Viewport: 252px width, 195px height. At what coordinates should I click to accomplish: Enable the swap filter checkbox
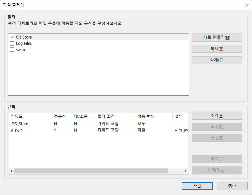point(12,50)
